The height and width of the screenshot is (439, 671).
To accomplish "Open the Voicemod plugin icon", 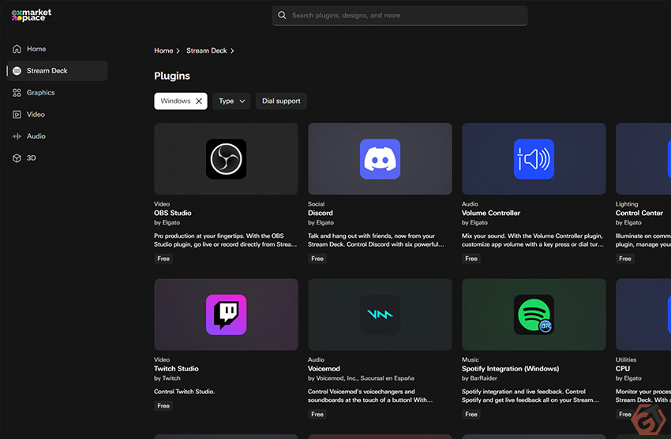I will 380,314.
